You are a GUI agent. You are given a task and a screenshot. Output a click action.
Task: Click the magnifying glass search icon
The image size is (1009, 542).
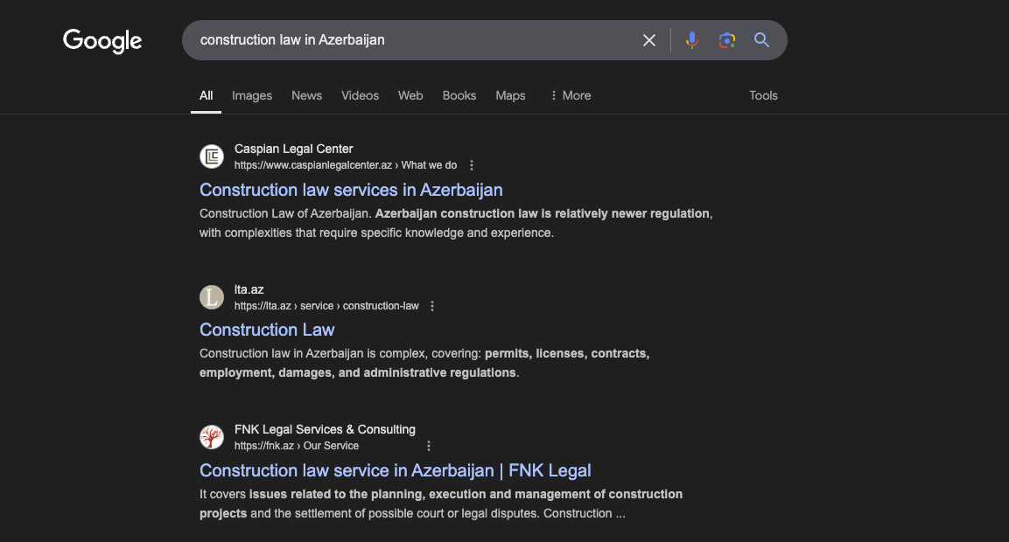coord(762,40)
